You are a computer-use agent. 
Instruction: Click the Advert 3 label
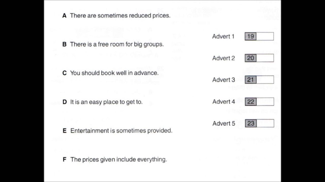[x=224, y=80]
